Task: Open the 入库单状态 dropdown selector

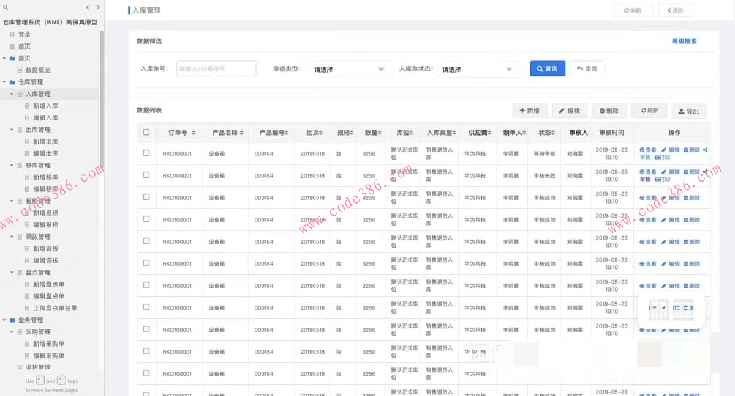Action: point(478,69)
